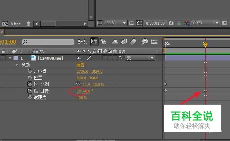The image size is (230, 141).
Task: Toggle motion blur checkbox on 124088.jpg layer
Action: [x=105, y=58]
